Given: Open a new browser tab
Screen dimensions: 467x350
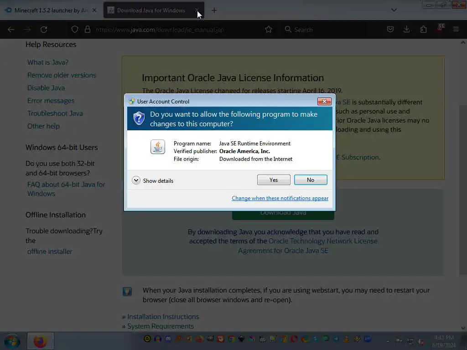Looking at the screenshot, I should pos(214,10).
